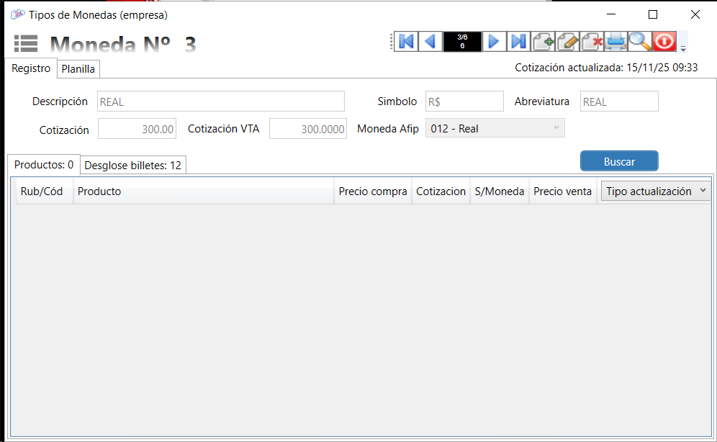
Task: Expand the Tipo actualización column dropdown
Action: tap(703, 191)
